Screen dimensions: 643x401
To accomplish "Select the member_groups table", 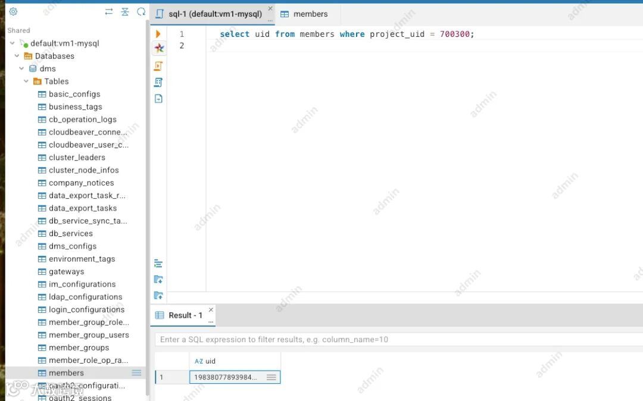I will coord(79,348).
